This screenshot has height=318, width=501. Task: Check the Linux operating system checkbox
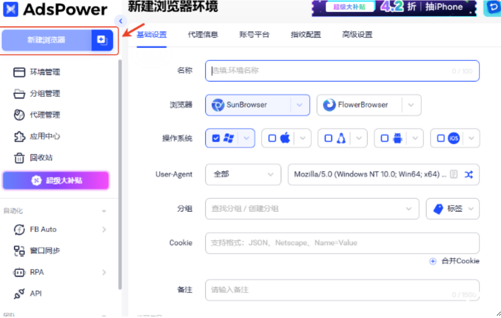[328, 138]
